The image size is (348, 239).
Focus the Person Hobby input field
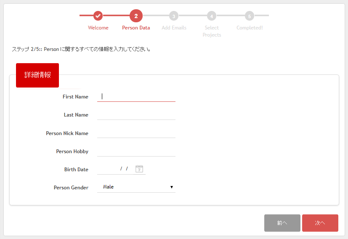point(136,151)
